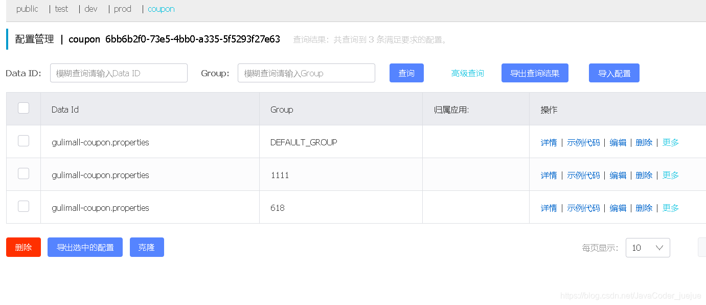Screen dimensions: 706x305
Task: Focus the Group search field
Action: pos(306,73)
